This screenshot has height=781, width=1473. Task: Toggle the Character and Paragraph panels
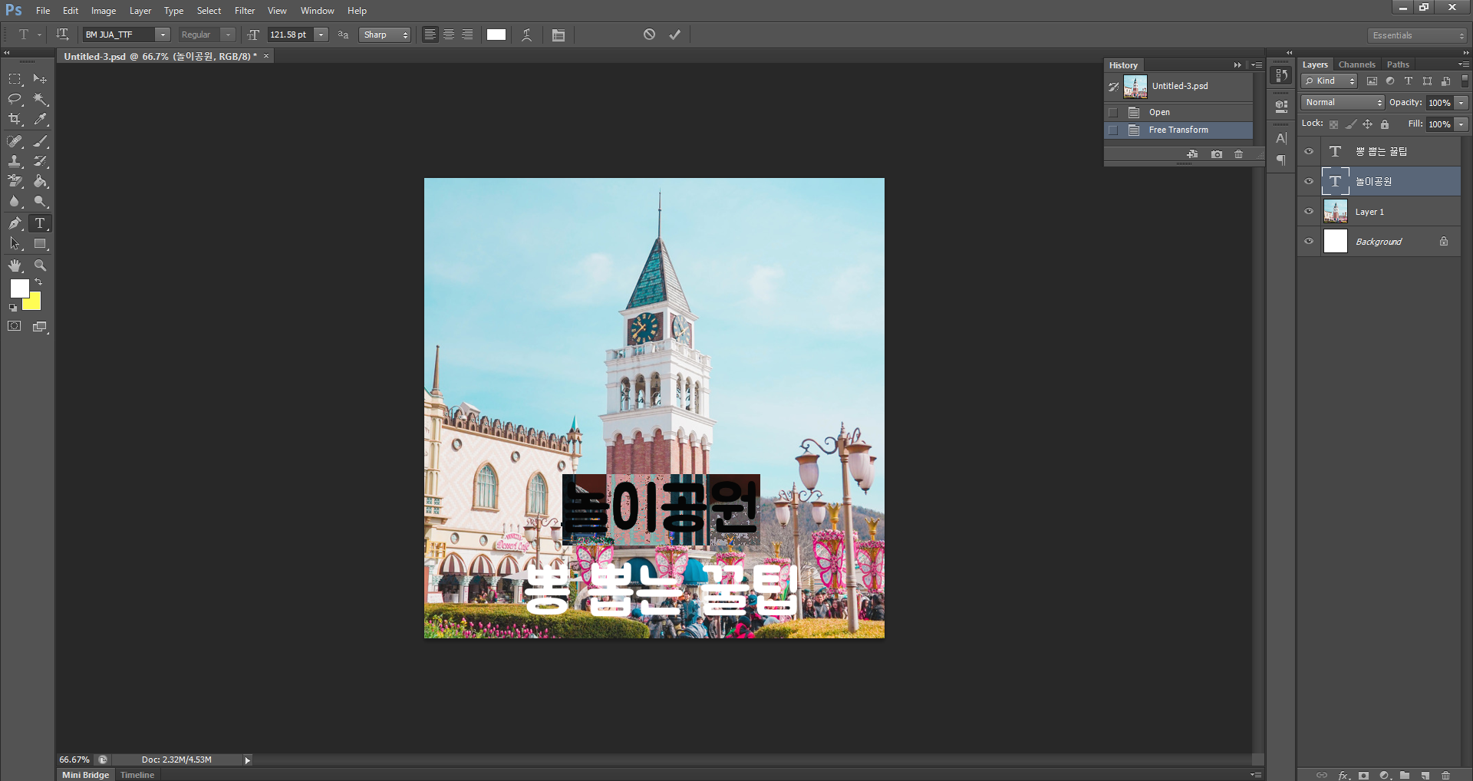559,35
